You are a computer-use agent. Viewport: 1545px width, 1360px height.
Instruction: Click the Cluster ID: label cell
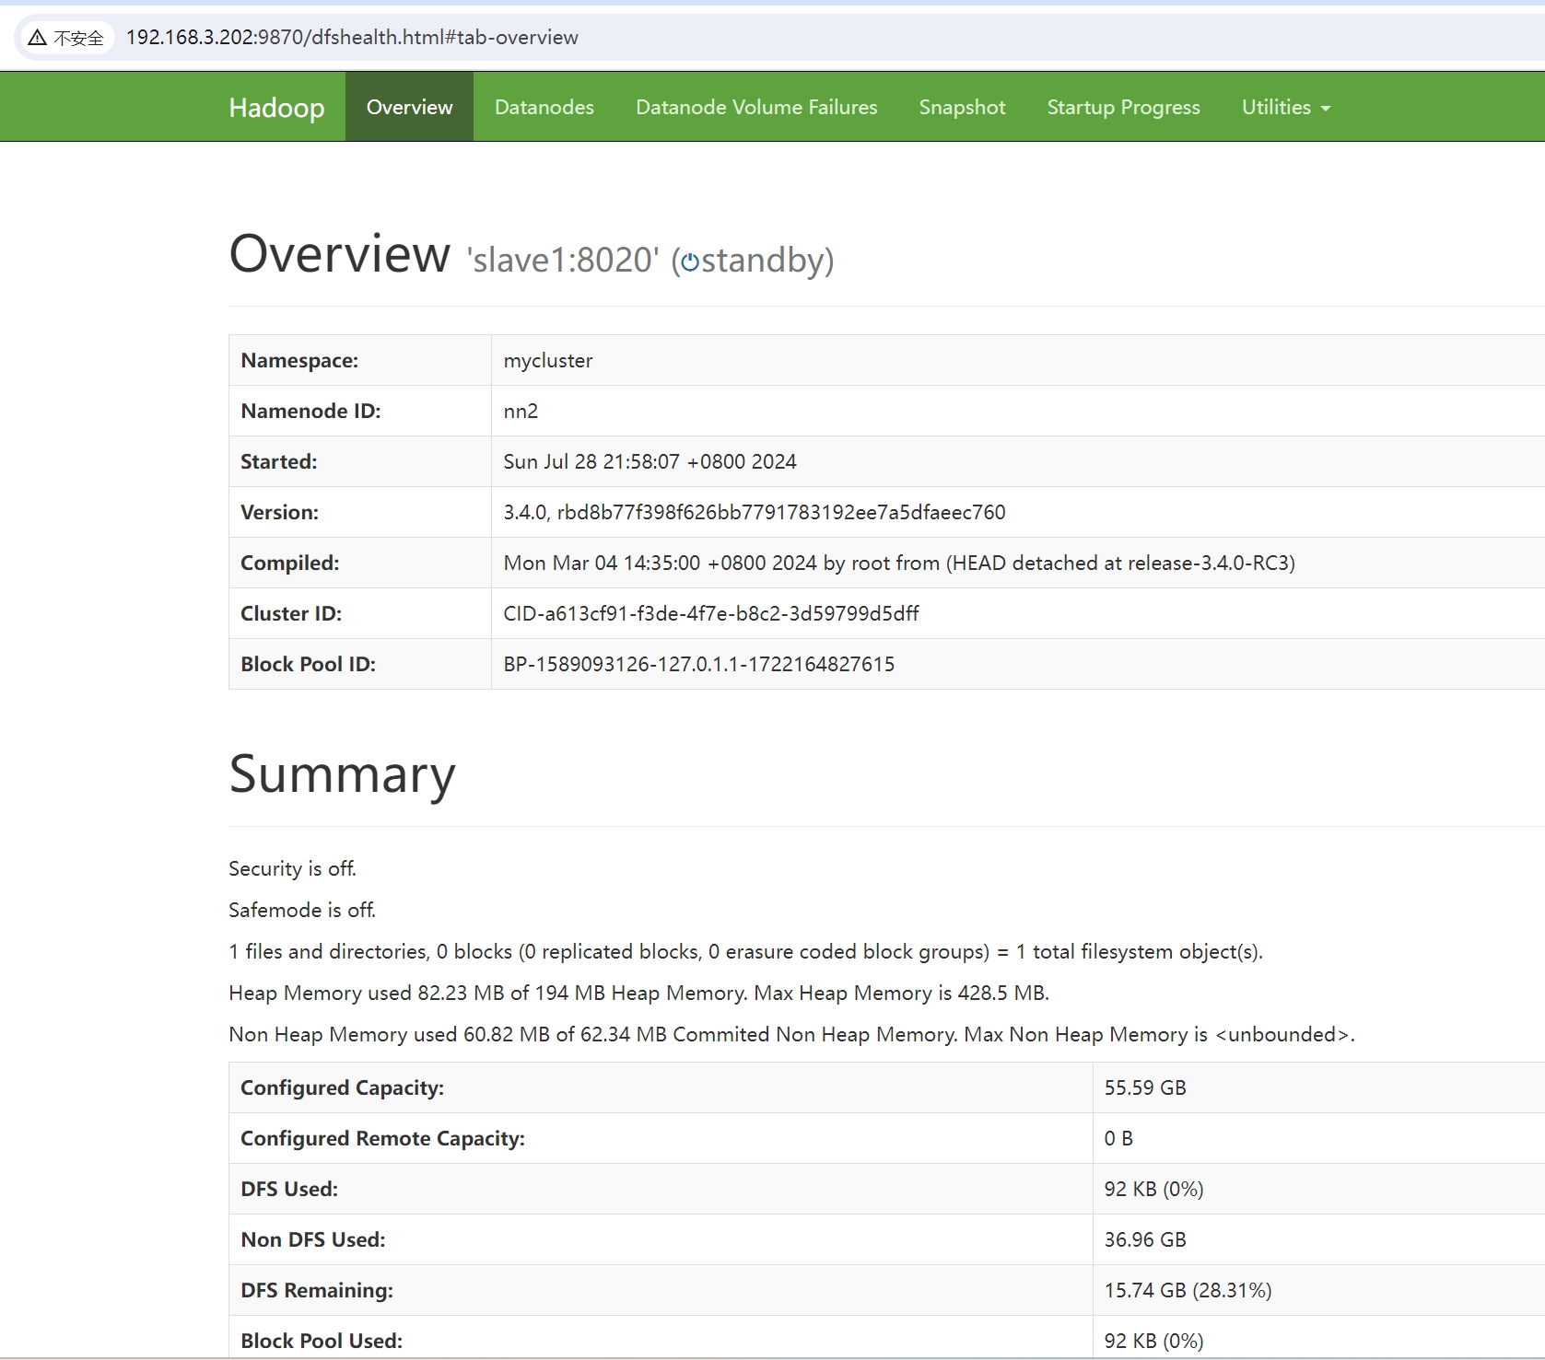coord(360,613)
